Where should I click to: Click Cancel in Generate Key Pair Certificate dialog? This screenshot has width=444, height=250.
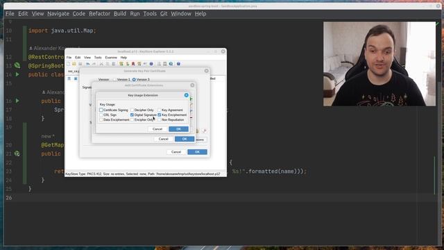point(176,152)
